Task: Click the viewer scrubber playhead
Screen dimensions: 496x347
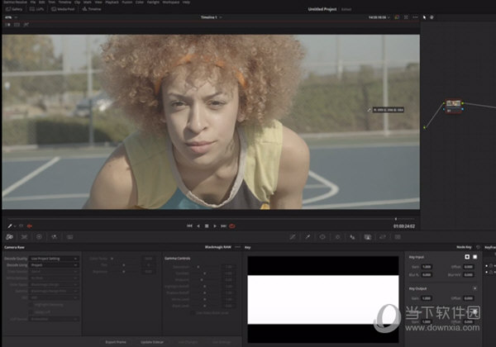Action: pos(396,218)
